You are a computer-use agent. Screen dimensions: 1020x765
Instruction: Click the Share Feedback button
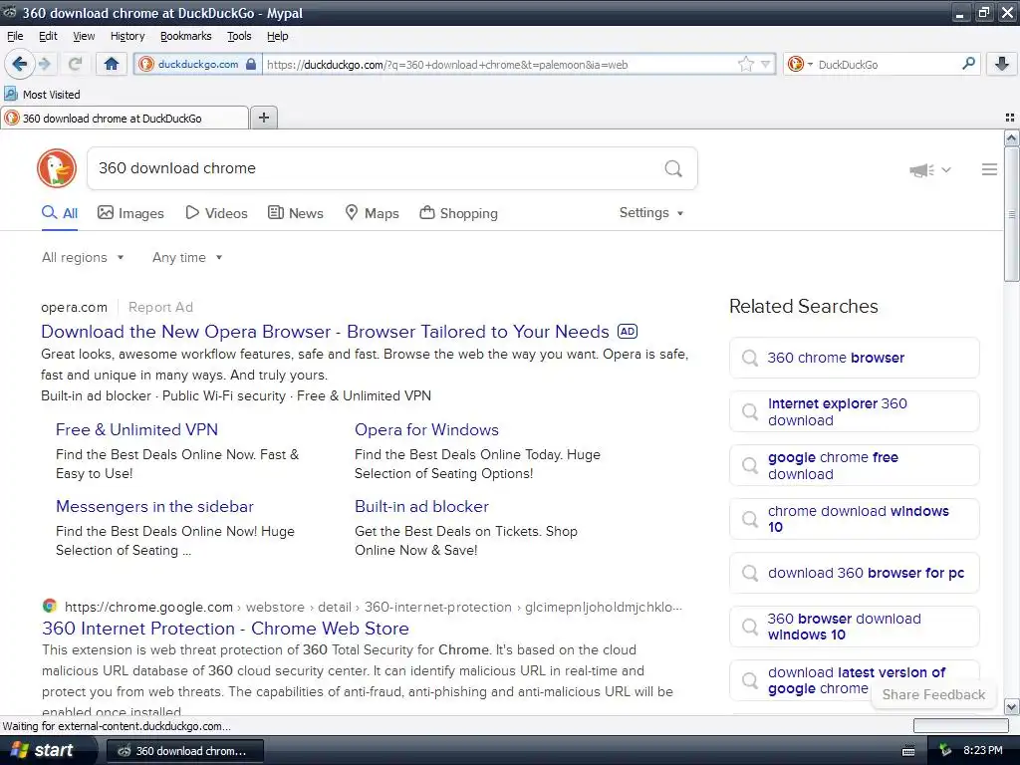tap(933, 694)
